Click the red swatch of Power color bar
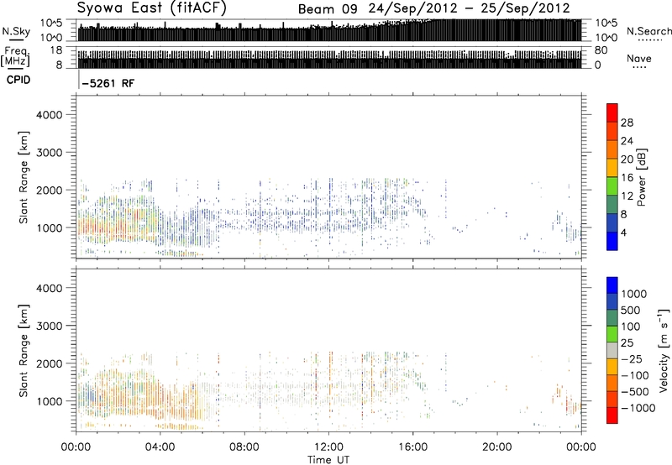Image resolution: width=672 pixels, height=465 pixels. tap(612, 112)
